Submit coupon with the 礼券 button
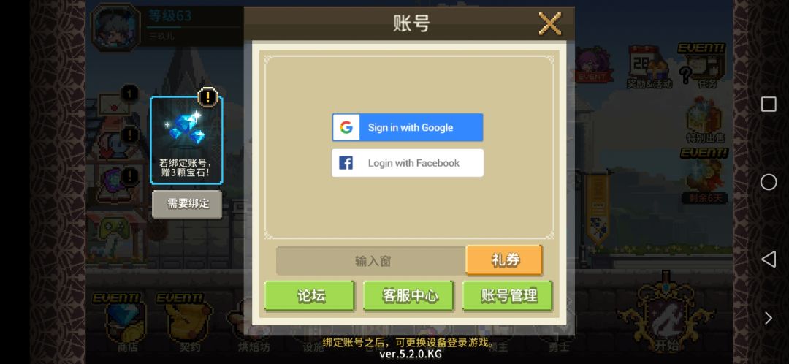789x364 pixels. 505,259
